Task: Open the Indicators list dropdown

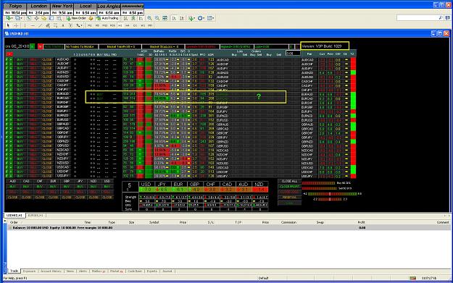Action: tap(191, 18)
